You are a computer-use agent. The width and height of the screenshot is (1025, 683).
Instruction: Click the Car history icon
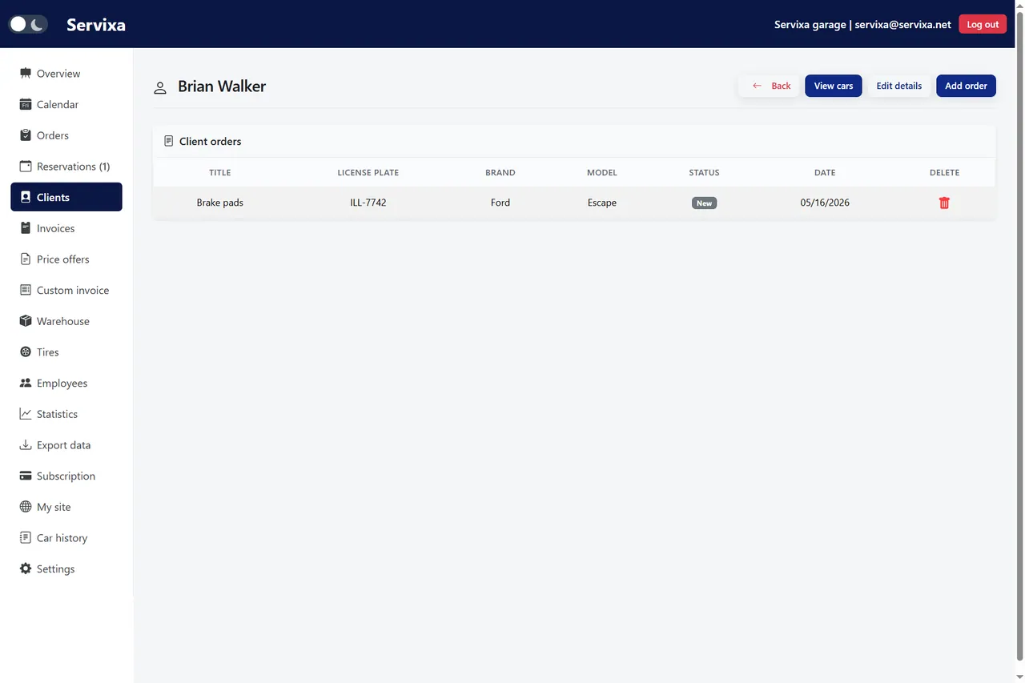point(26,537)
